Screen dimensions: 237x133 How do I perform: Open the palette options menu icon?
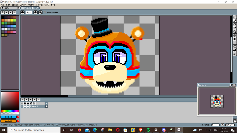click(x=14, y=12)
